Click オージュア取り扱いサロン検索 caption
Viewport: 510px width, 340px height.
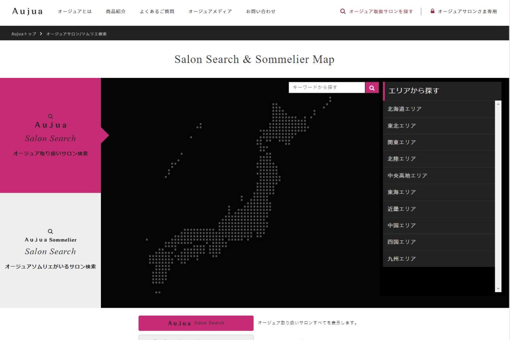coord(50,154)
